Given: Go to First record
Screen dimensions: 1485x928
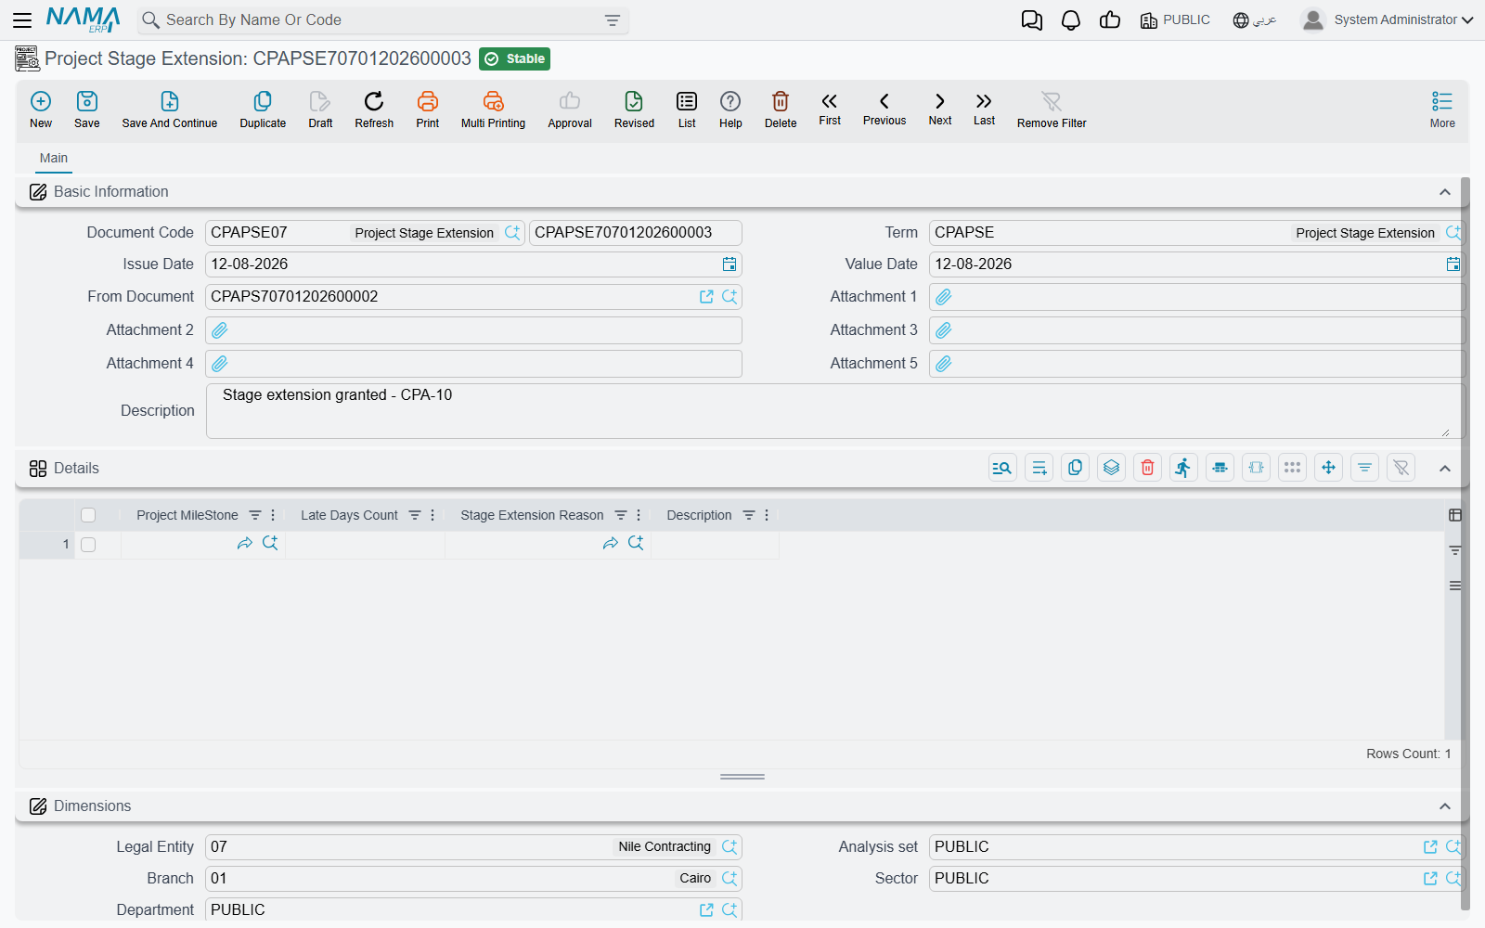Looking at the screenshot, I should point(830,109).
